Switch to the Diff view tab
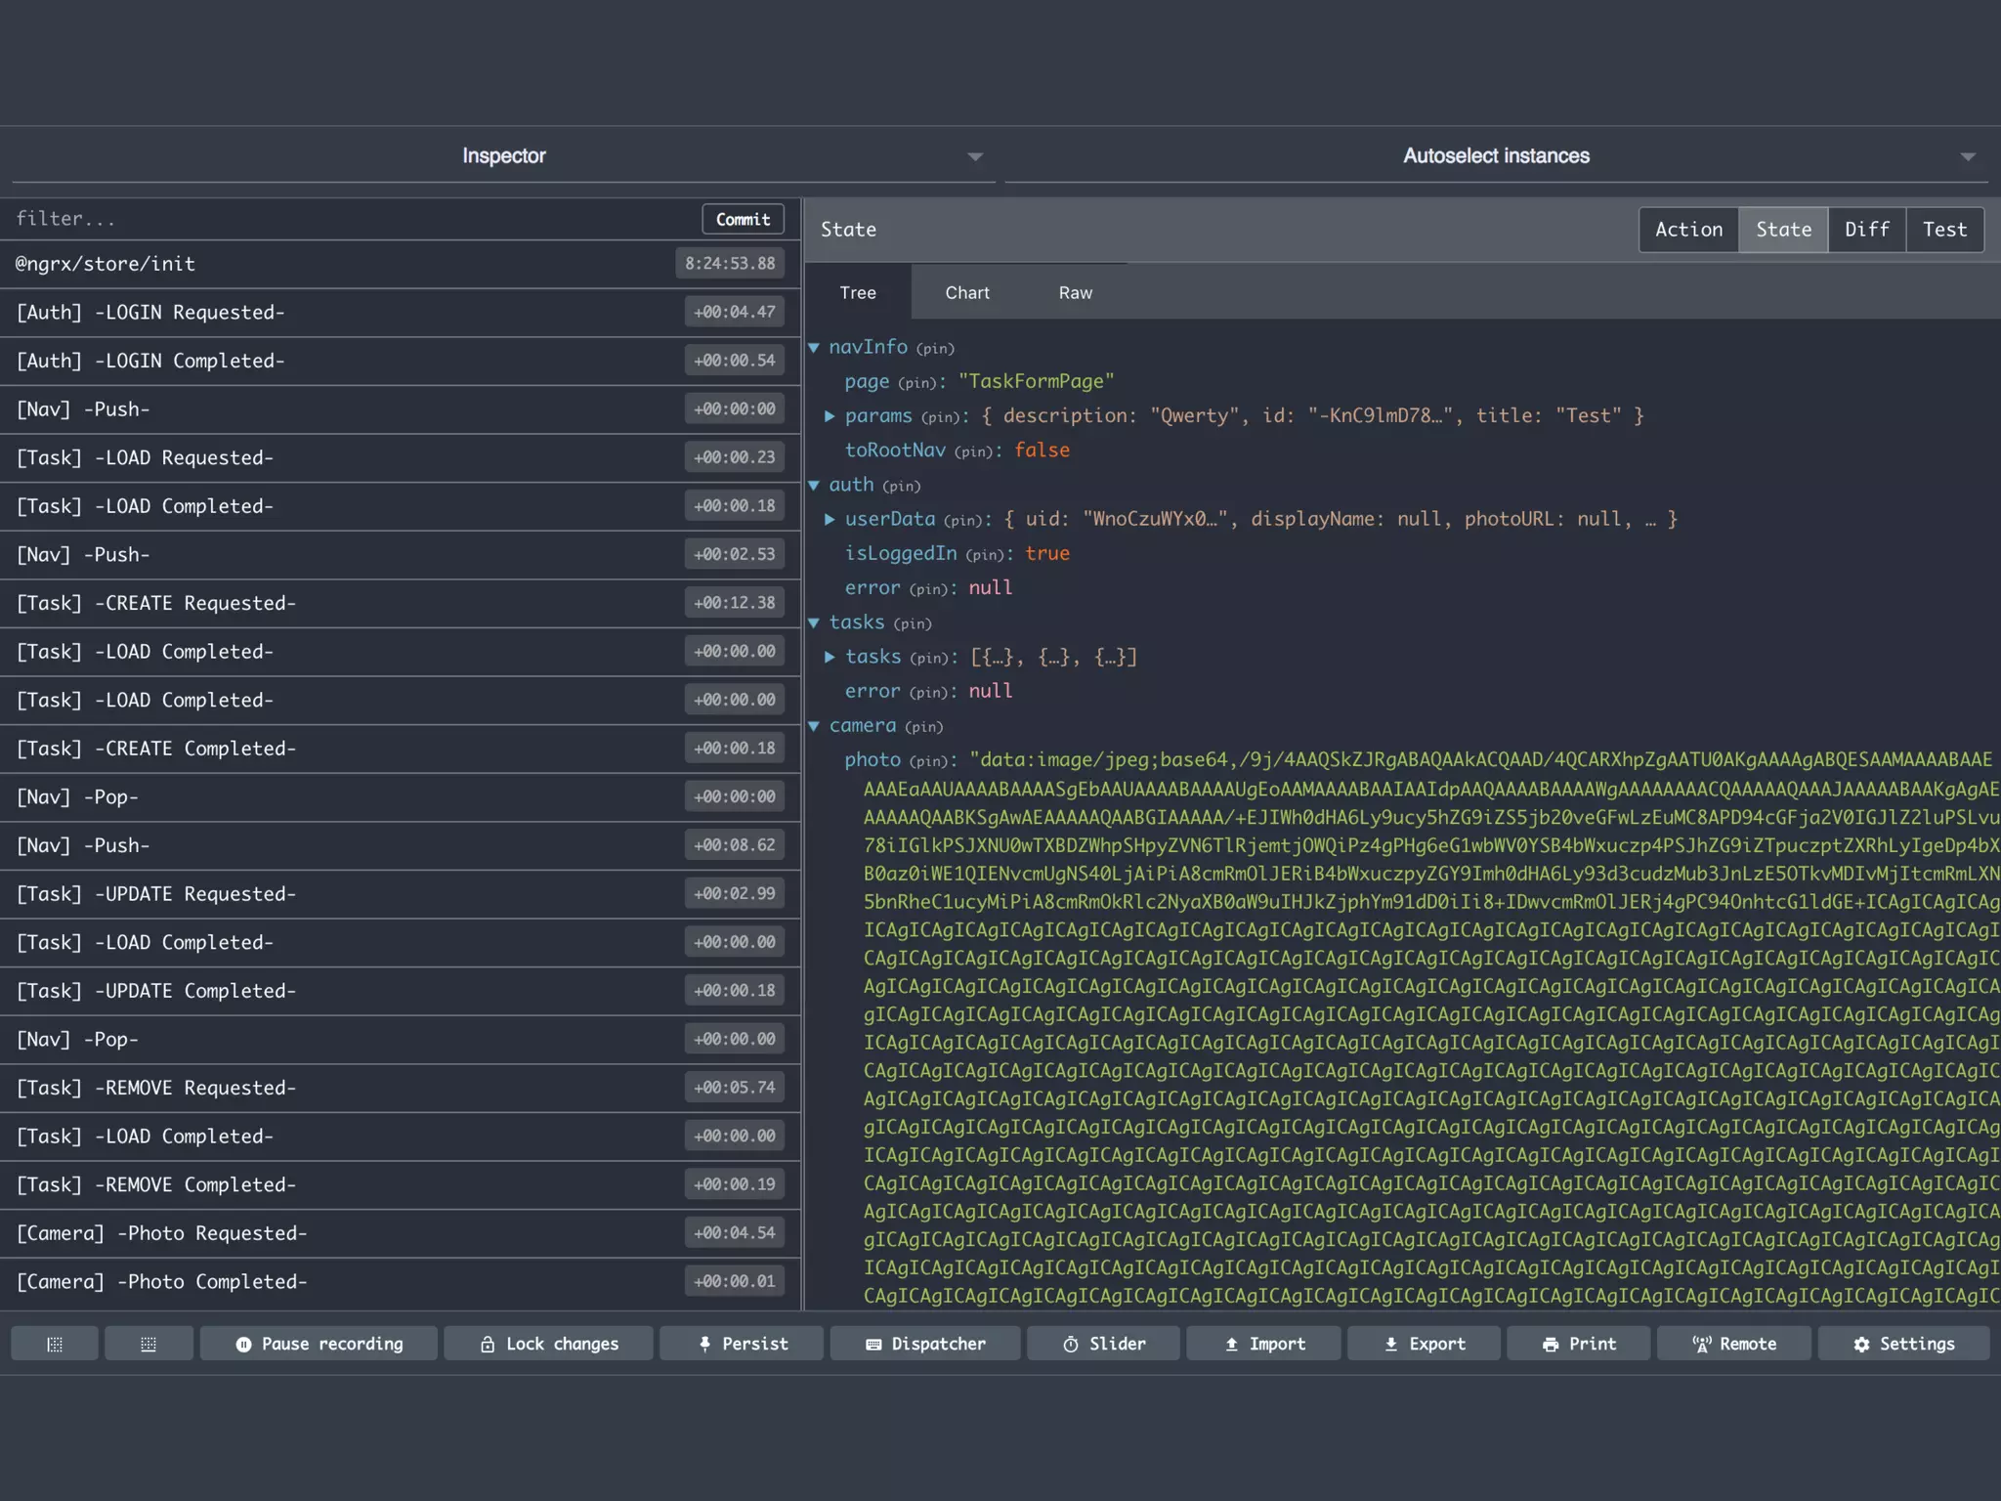This screenshot has width=2001, height=1501. click(x=1866, y=230)
